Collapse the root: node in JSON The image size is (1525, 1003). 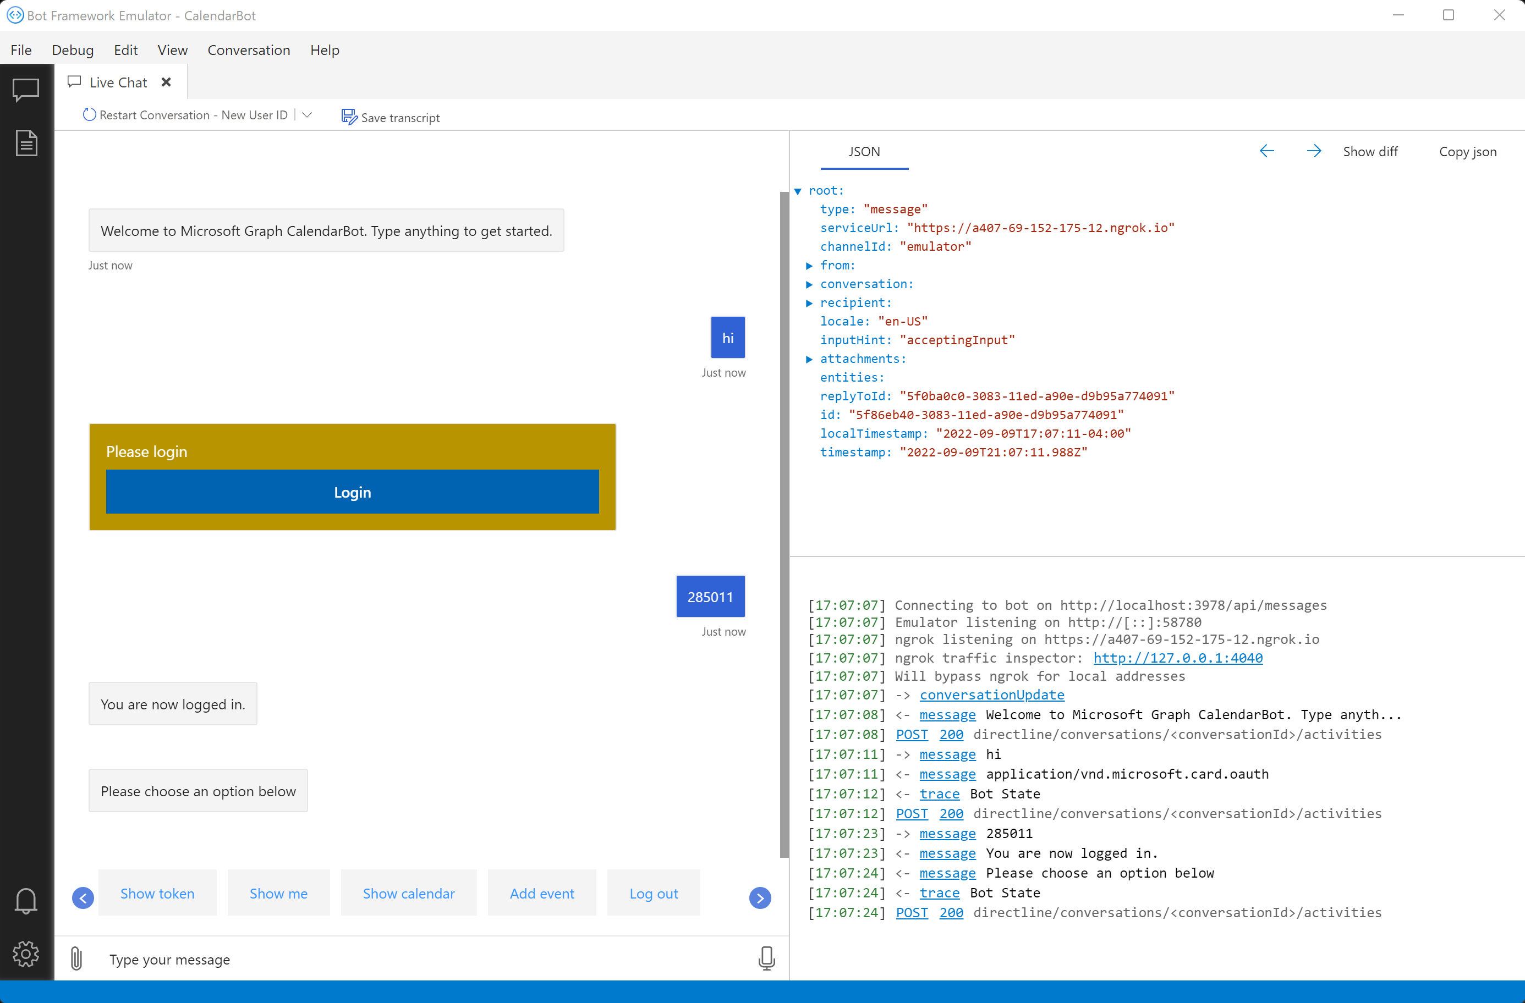coord(798,190)
